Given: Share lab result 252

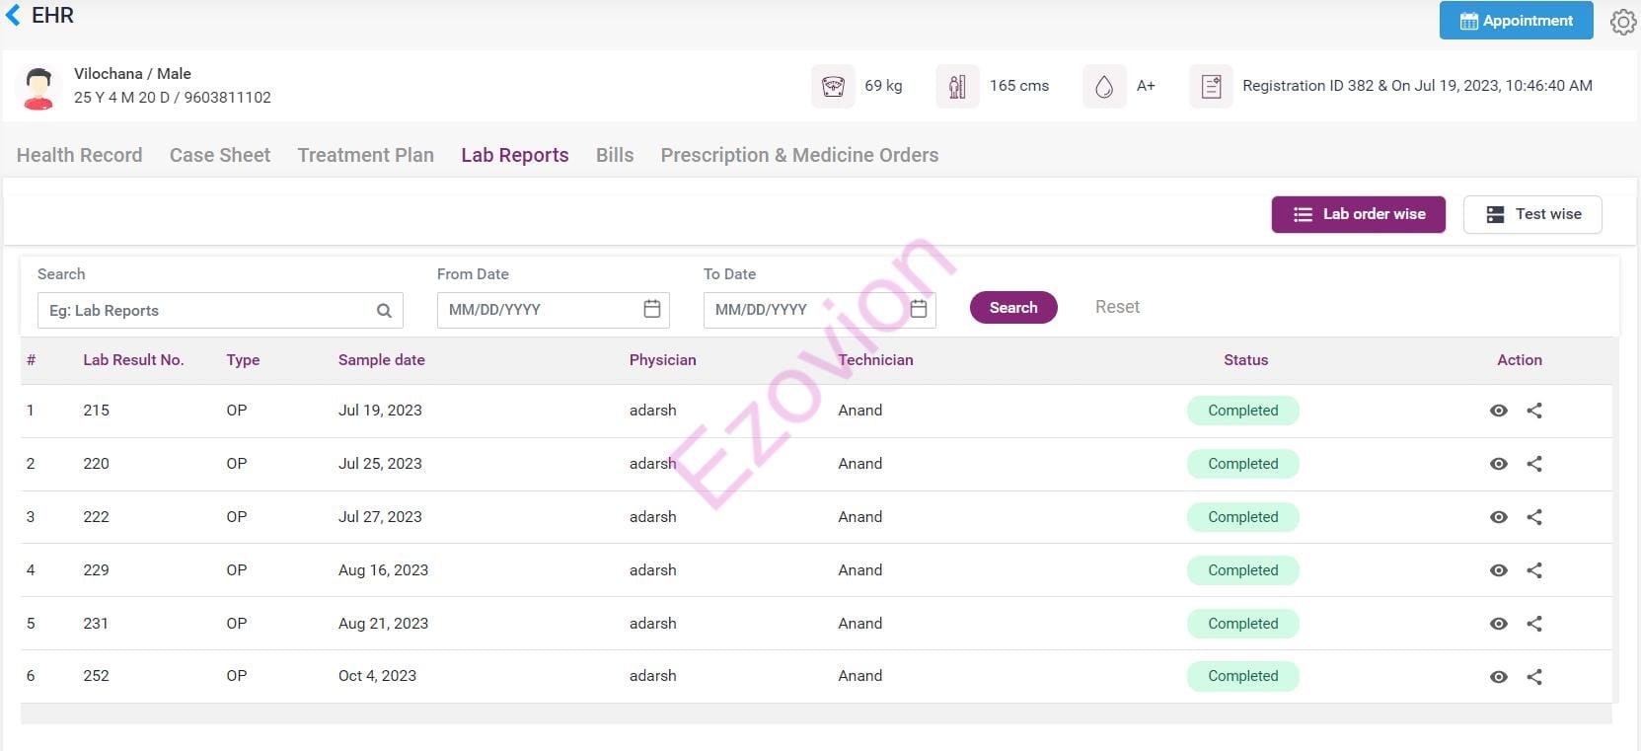Looking at the screenshot, I should click(1534, 677).
